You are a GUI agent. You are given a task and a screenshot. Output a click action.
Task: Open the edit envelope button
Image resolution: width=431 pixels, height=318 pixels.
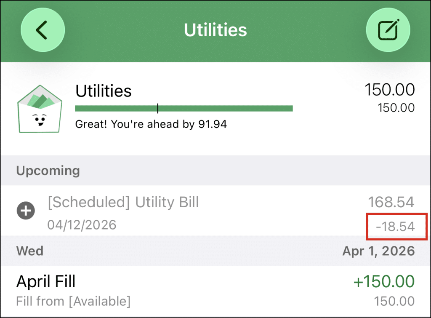pyautogui.click(x=388, y=30)
